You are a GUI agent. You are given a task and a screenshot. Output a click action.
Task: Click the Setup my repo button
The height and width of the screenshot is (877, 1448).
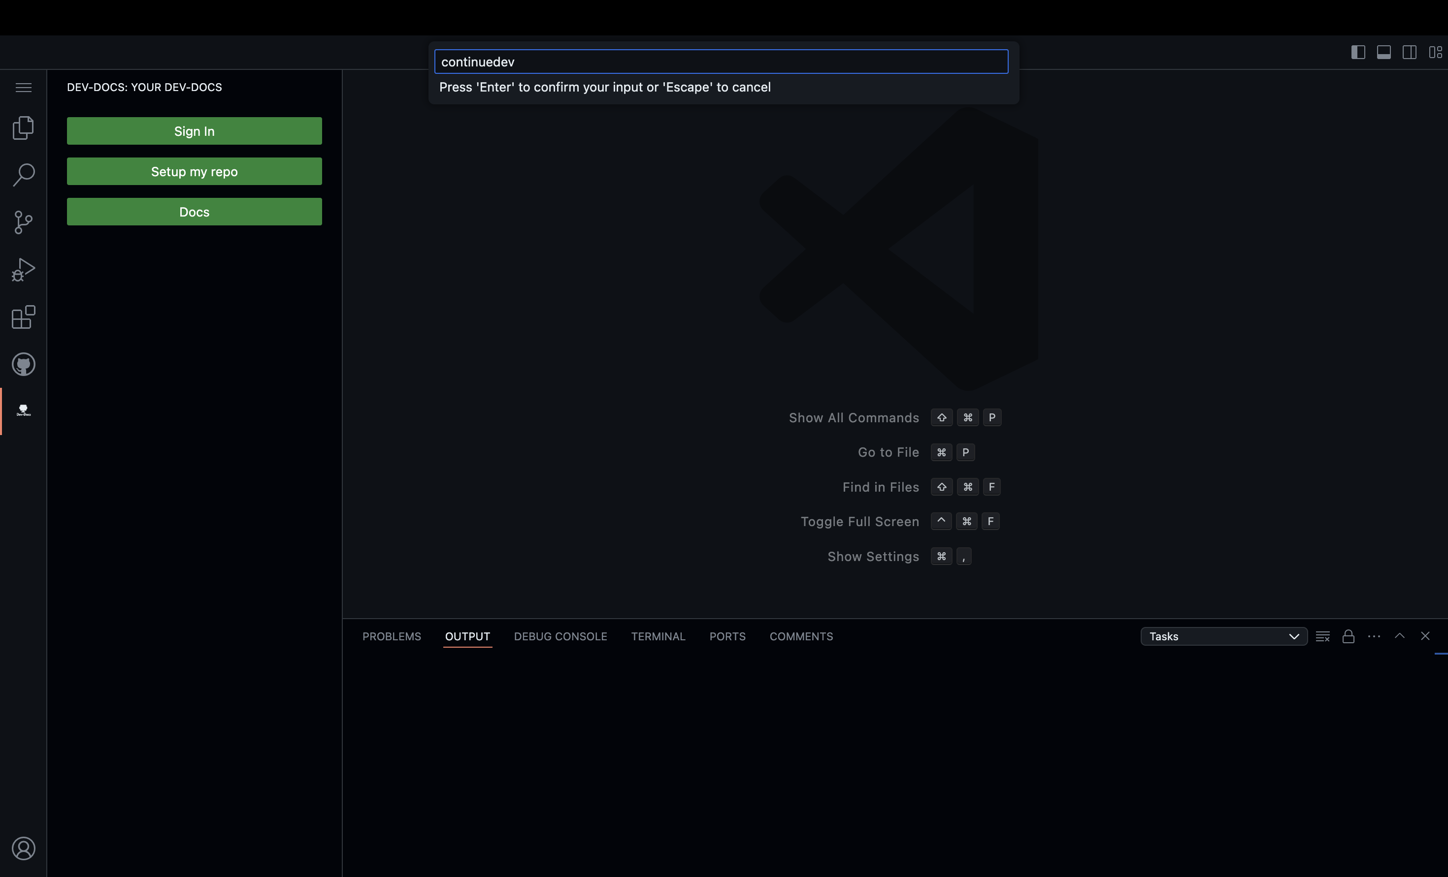click(x=195, y=172)
